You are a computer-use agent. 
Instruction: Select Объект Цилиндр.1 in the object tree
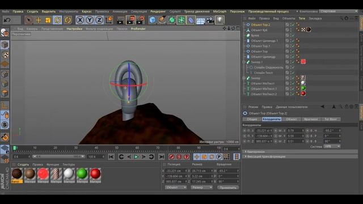click(264, 41)
